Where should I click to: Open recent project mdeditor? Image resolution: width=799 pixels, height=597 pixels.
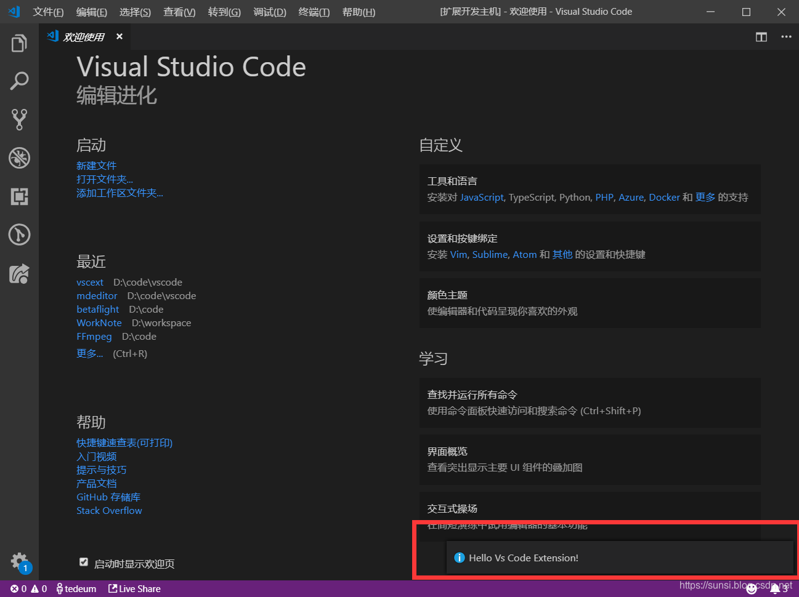coord(97,295)
